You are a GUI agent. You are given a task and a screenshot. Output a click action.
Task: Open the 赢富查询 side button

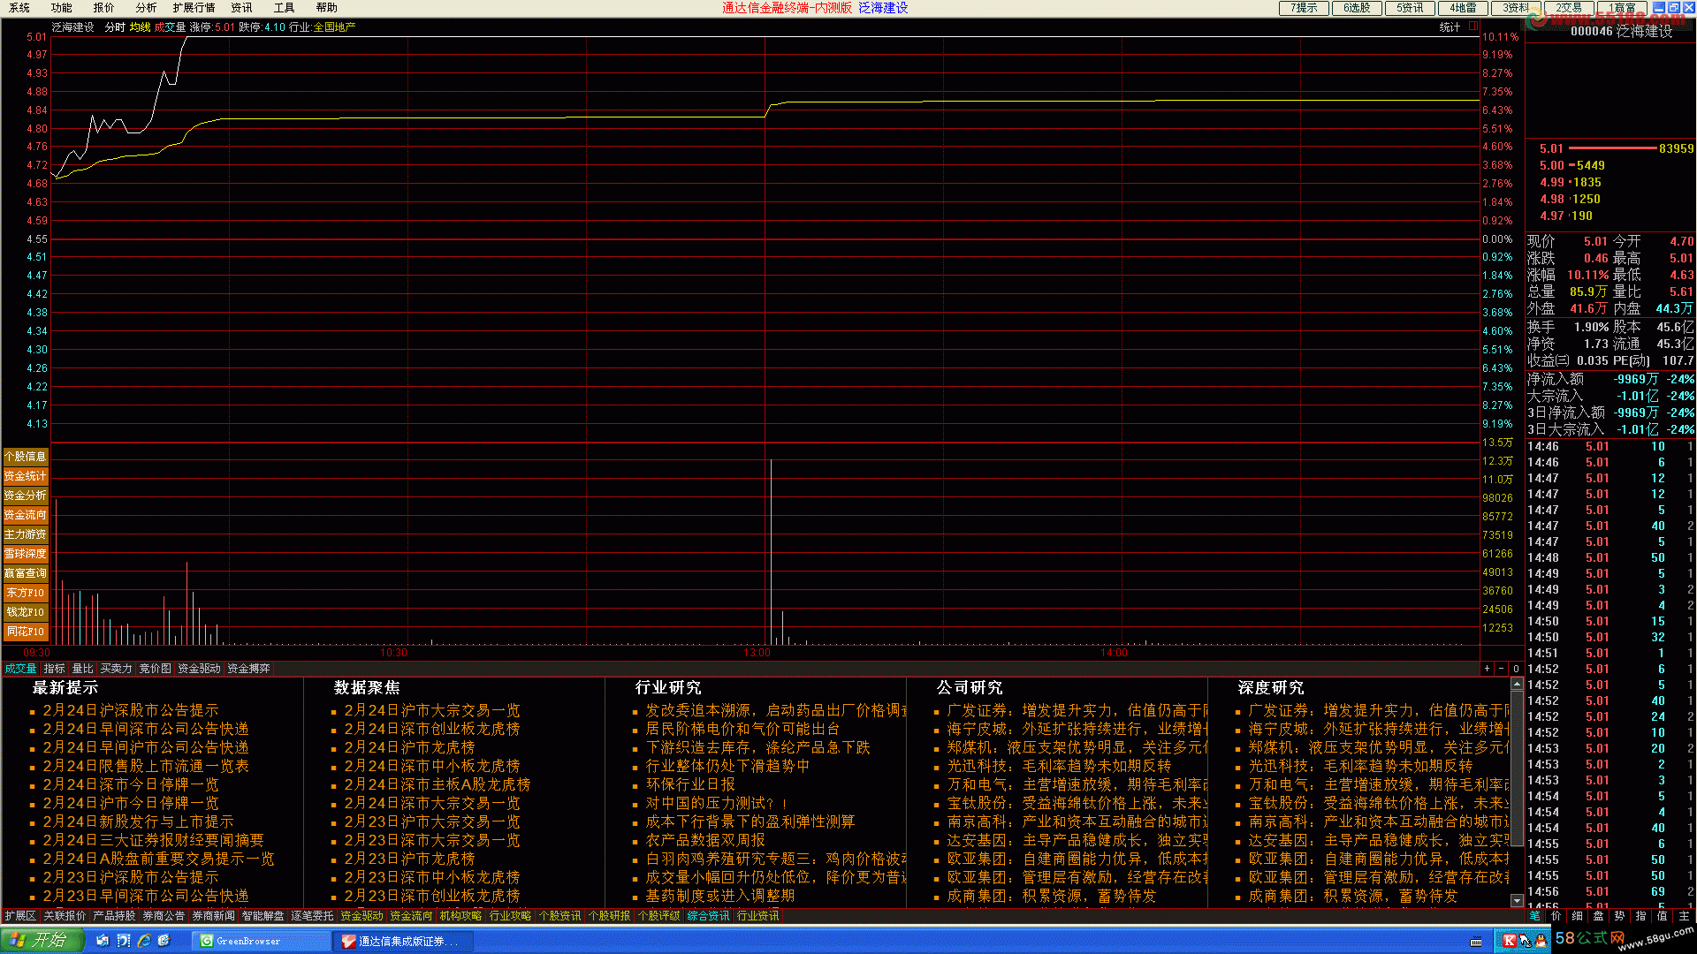(26, 573)
